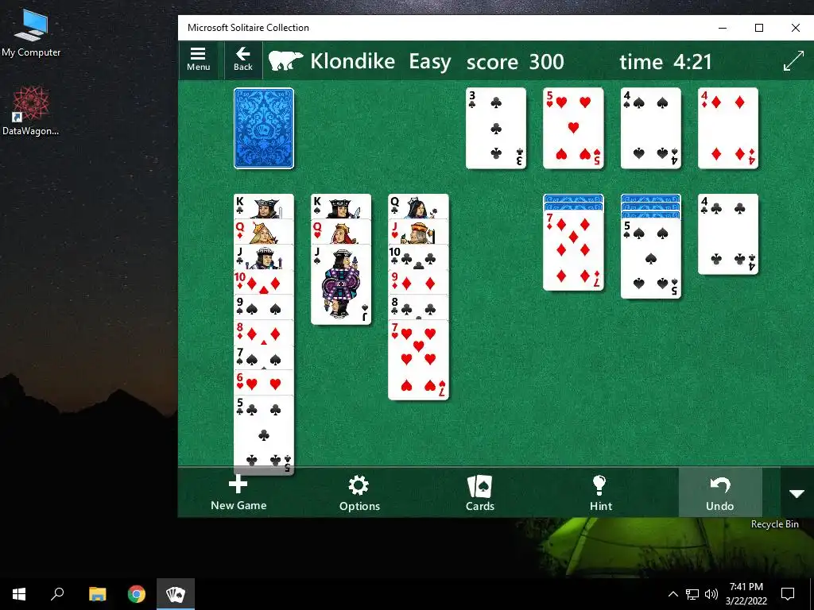Viewport: 814px width, 610px height.
Task: Select the 7 of spades in the first column
Action: click(264, 357)
